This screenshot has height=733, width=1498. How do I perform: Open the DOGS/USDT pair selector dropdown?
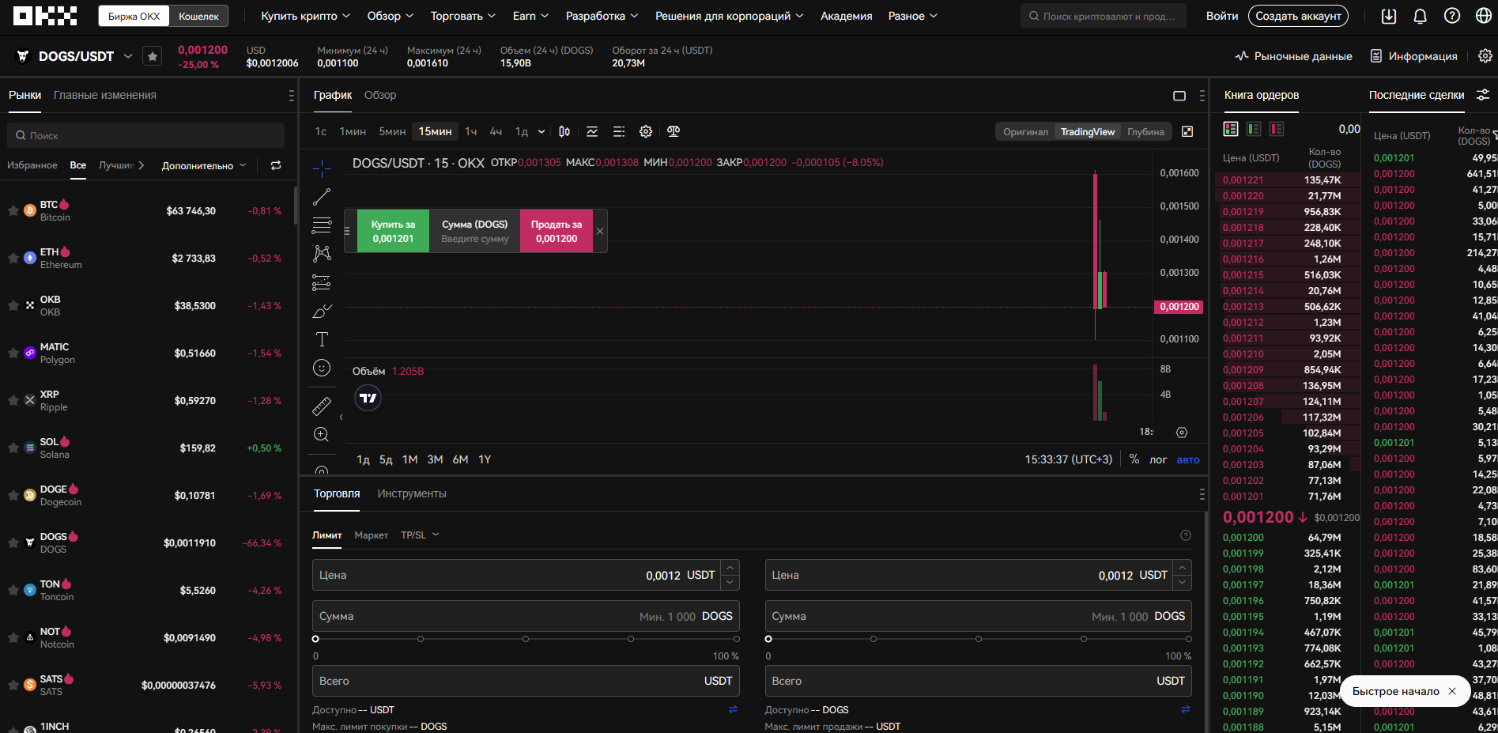[x=128, y=56]
